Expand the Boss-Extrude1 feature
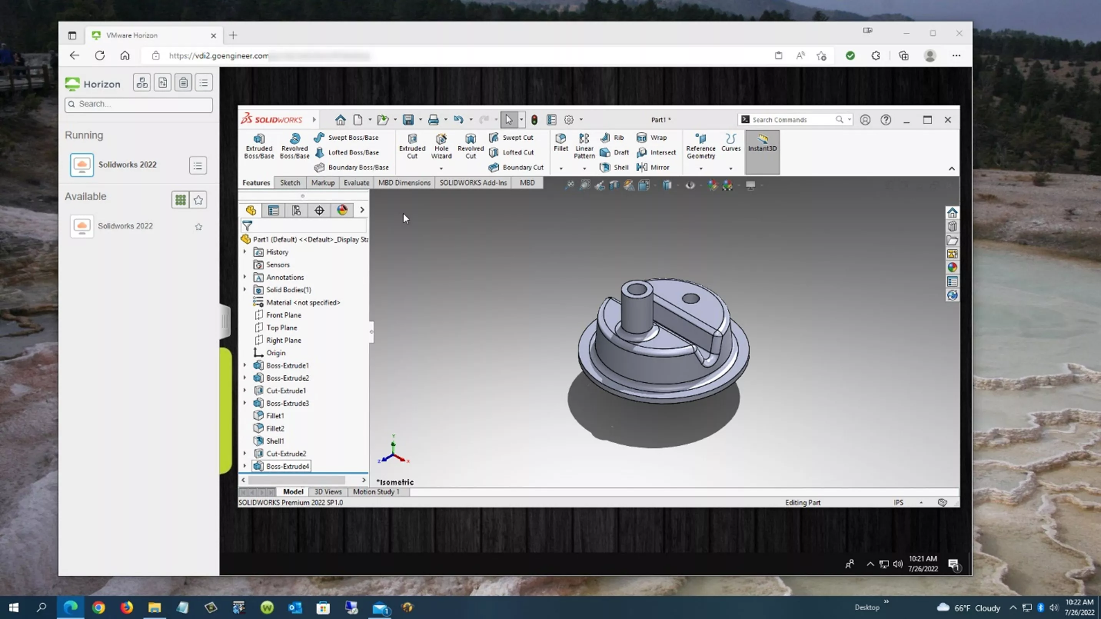This screenshot has height=619, width=1101. pyautogui.click(x=245, y=365)
